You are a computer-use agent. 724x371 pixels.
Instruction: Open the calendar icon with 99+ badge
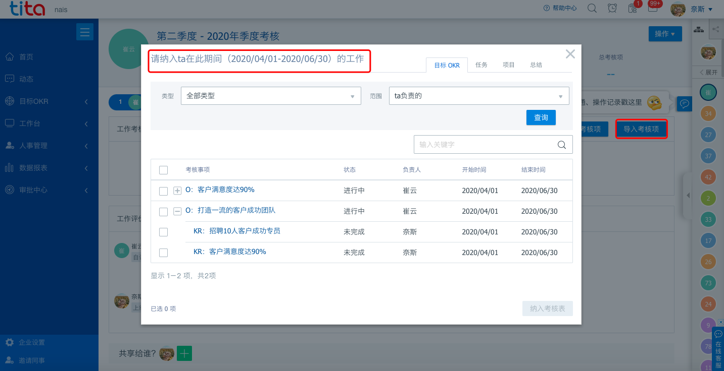click(x=653, y=8)
